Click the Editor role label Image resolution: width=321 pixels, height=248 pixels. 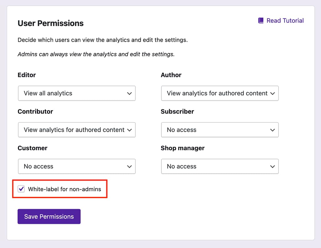click(x=27, y=75)
